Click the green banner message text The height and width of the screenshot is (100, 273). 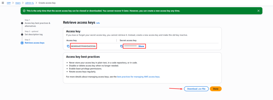pyautogui.click(x=103, y=11)
